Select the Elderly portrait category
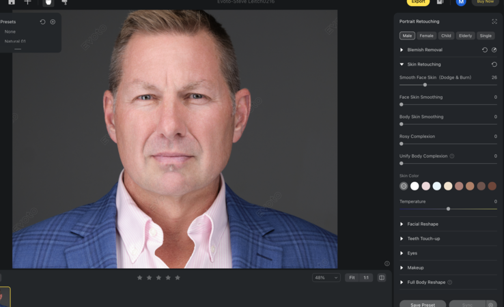The width and height of the screenshot is (504, 307). (465, 35)
